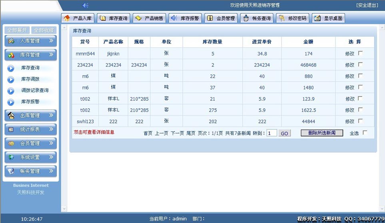Click 修改 link in the mmm544 row
The width and height of the screenshot is (385, 223).
pyautogui.click(x=350, y=54)
